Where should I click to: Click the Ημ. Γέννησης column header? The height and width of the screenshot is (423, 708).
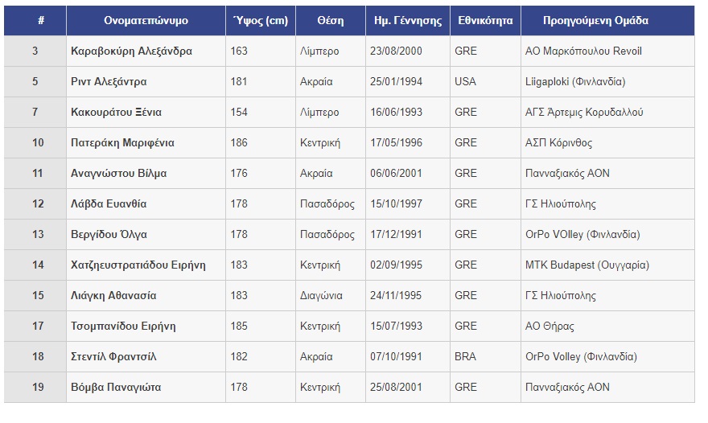(408, 21)
